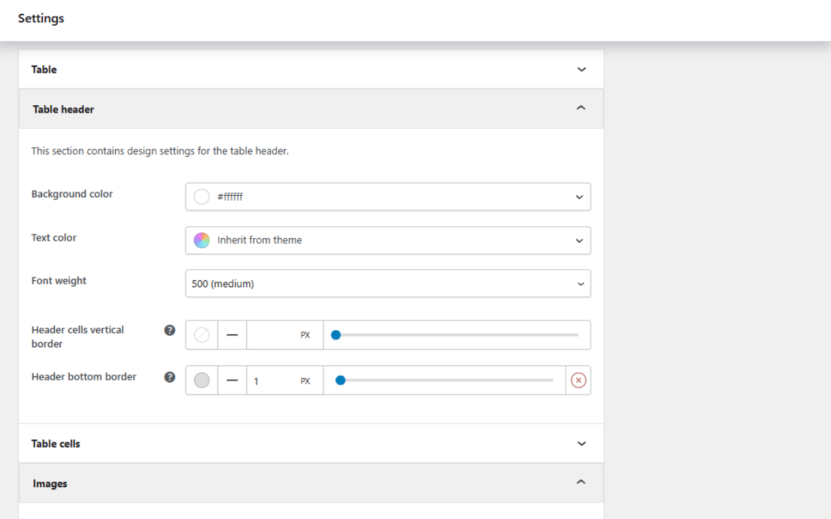The width and height of the screenshot is (831, 519).
Task: Open the Font weight dropdown
Action: point(388,284)
